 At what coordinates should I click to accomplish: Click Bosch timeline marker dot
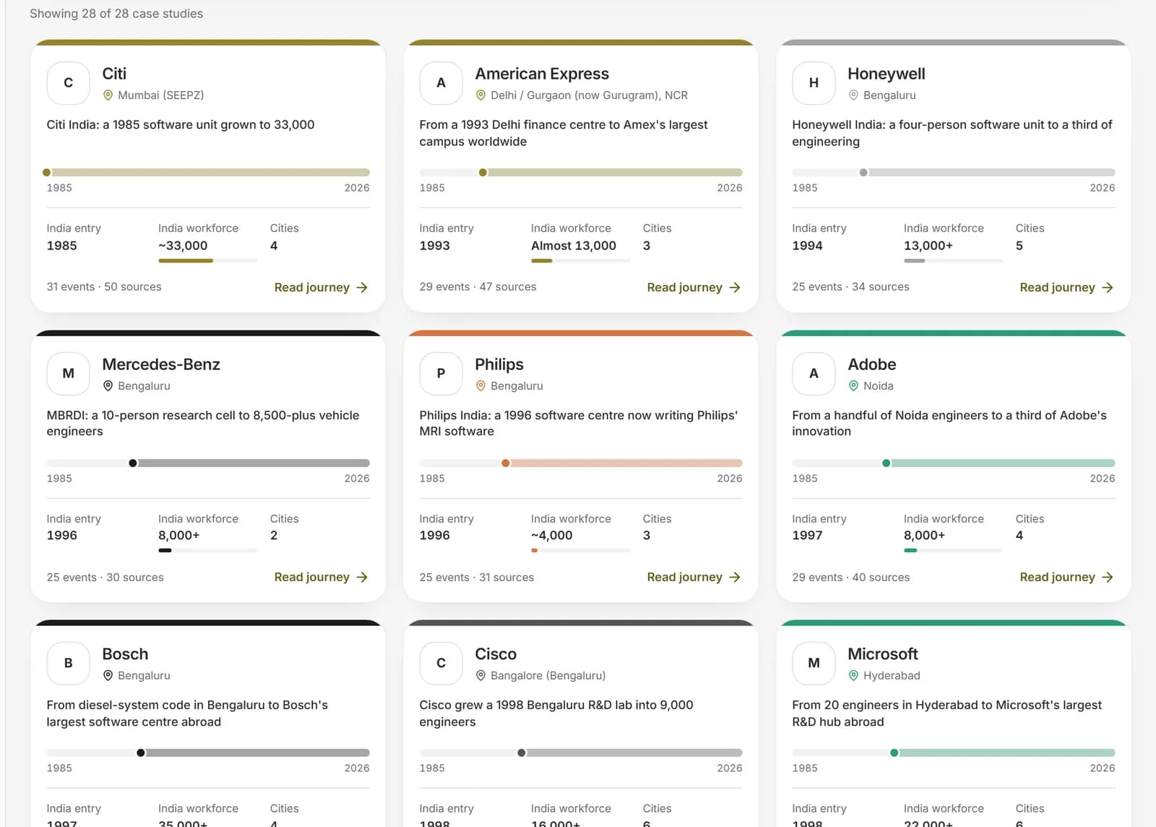[141, 753]
